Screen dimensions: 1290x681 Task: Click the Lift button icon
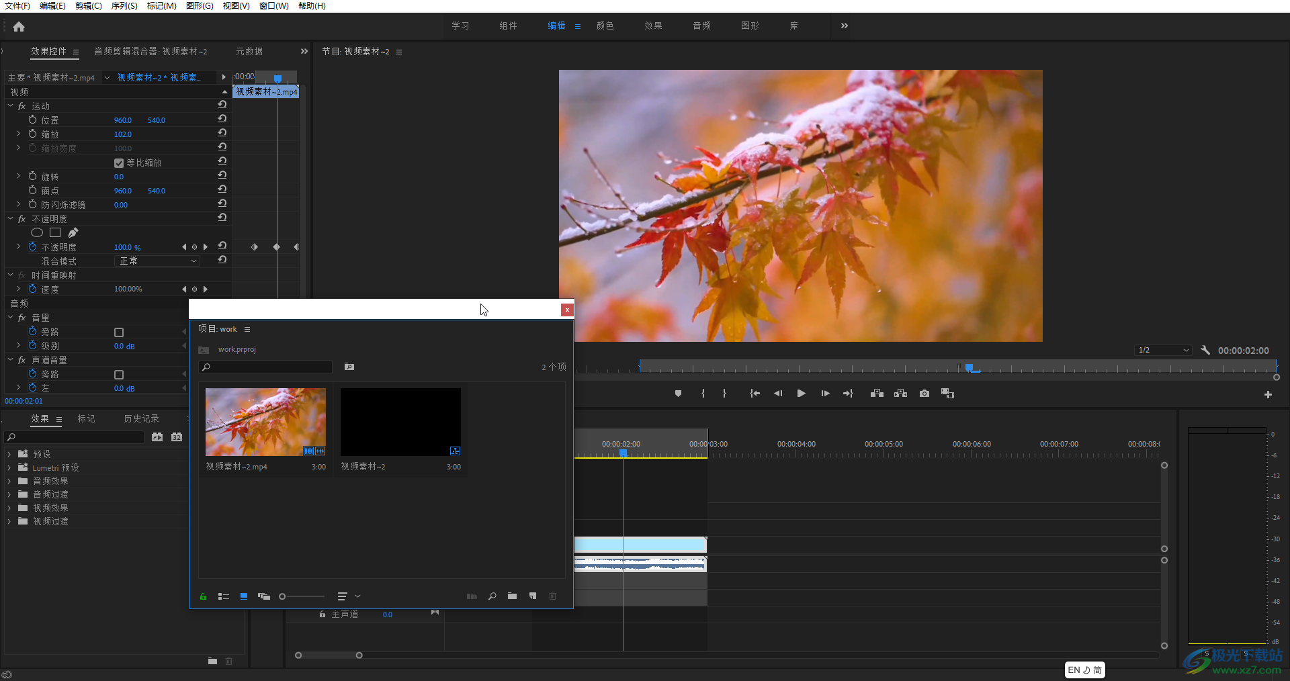coord(877,394)
